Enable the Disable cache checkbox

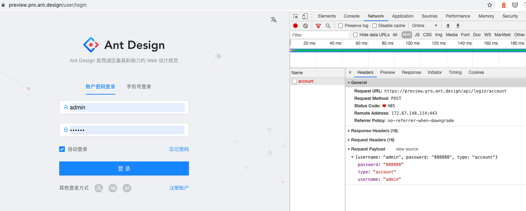coord(374,26)
